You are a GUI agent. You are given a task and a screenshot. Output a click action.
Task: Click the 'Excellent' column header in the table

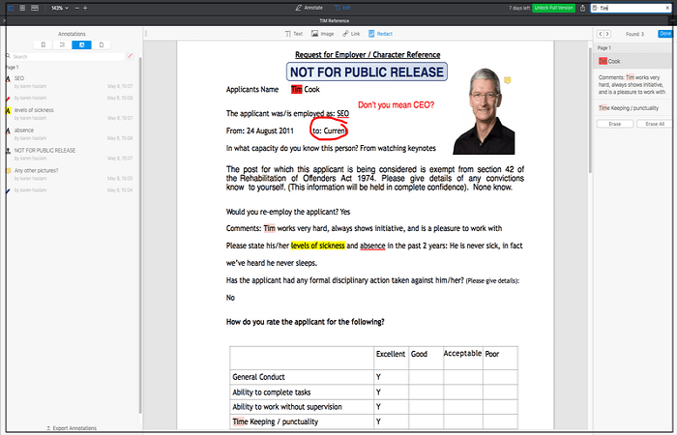click(x=391, y=354)
